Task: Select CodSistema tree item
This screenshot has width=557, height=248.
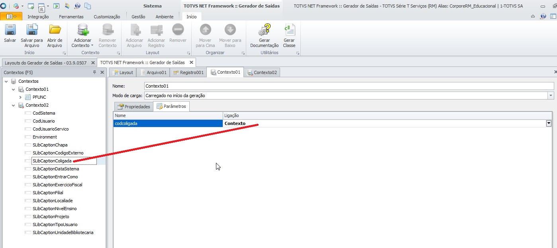Action: (44, 113)
